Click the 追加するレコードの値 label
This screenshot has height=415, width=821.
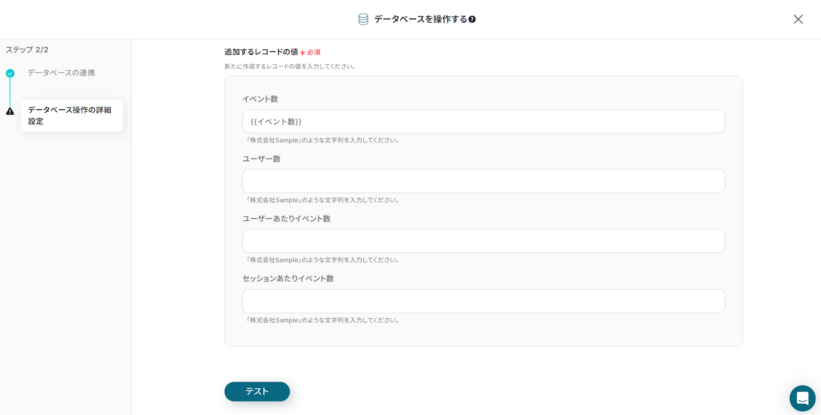pos(261,52)
